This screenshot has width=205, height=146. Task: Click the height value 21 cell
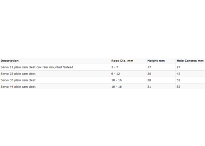149,87
